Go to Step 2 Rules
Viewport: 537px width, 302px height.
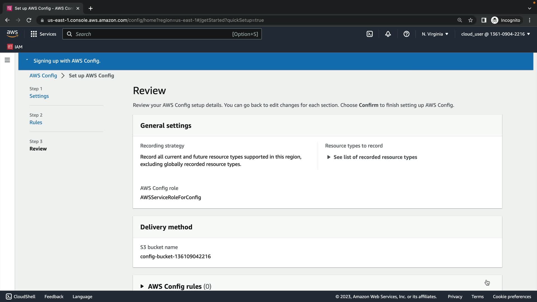point(36,122)
